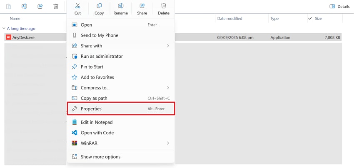
Task: Click the star icon beside Add to Favorites
Action: (x=74, y=77)
